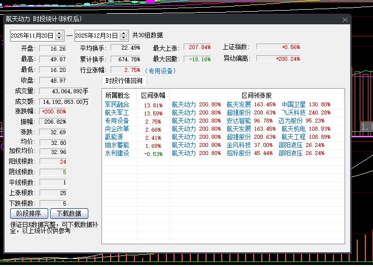Increase the start date with up arrow
373x267 pixels.
(x=59, y=33)
